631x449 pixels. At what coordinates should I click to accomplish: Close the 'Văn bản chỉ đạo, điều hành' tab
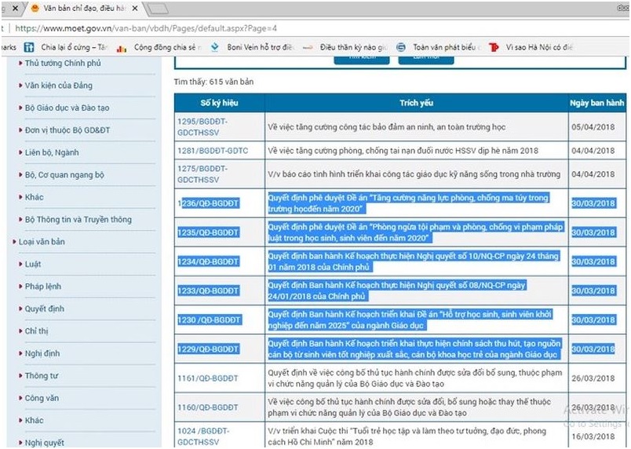(135, 8)
